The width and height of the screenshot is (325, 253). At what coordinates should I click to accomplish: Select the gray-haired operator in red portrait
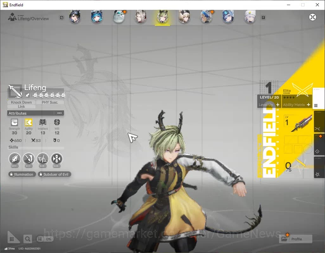pyautogui.click(x=141, y=17)
